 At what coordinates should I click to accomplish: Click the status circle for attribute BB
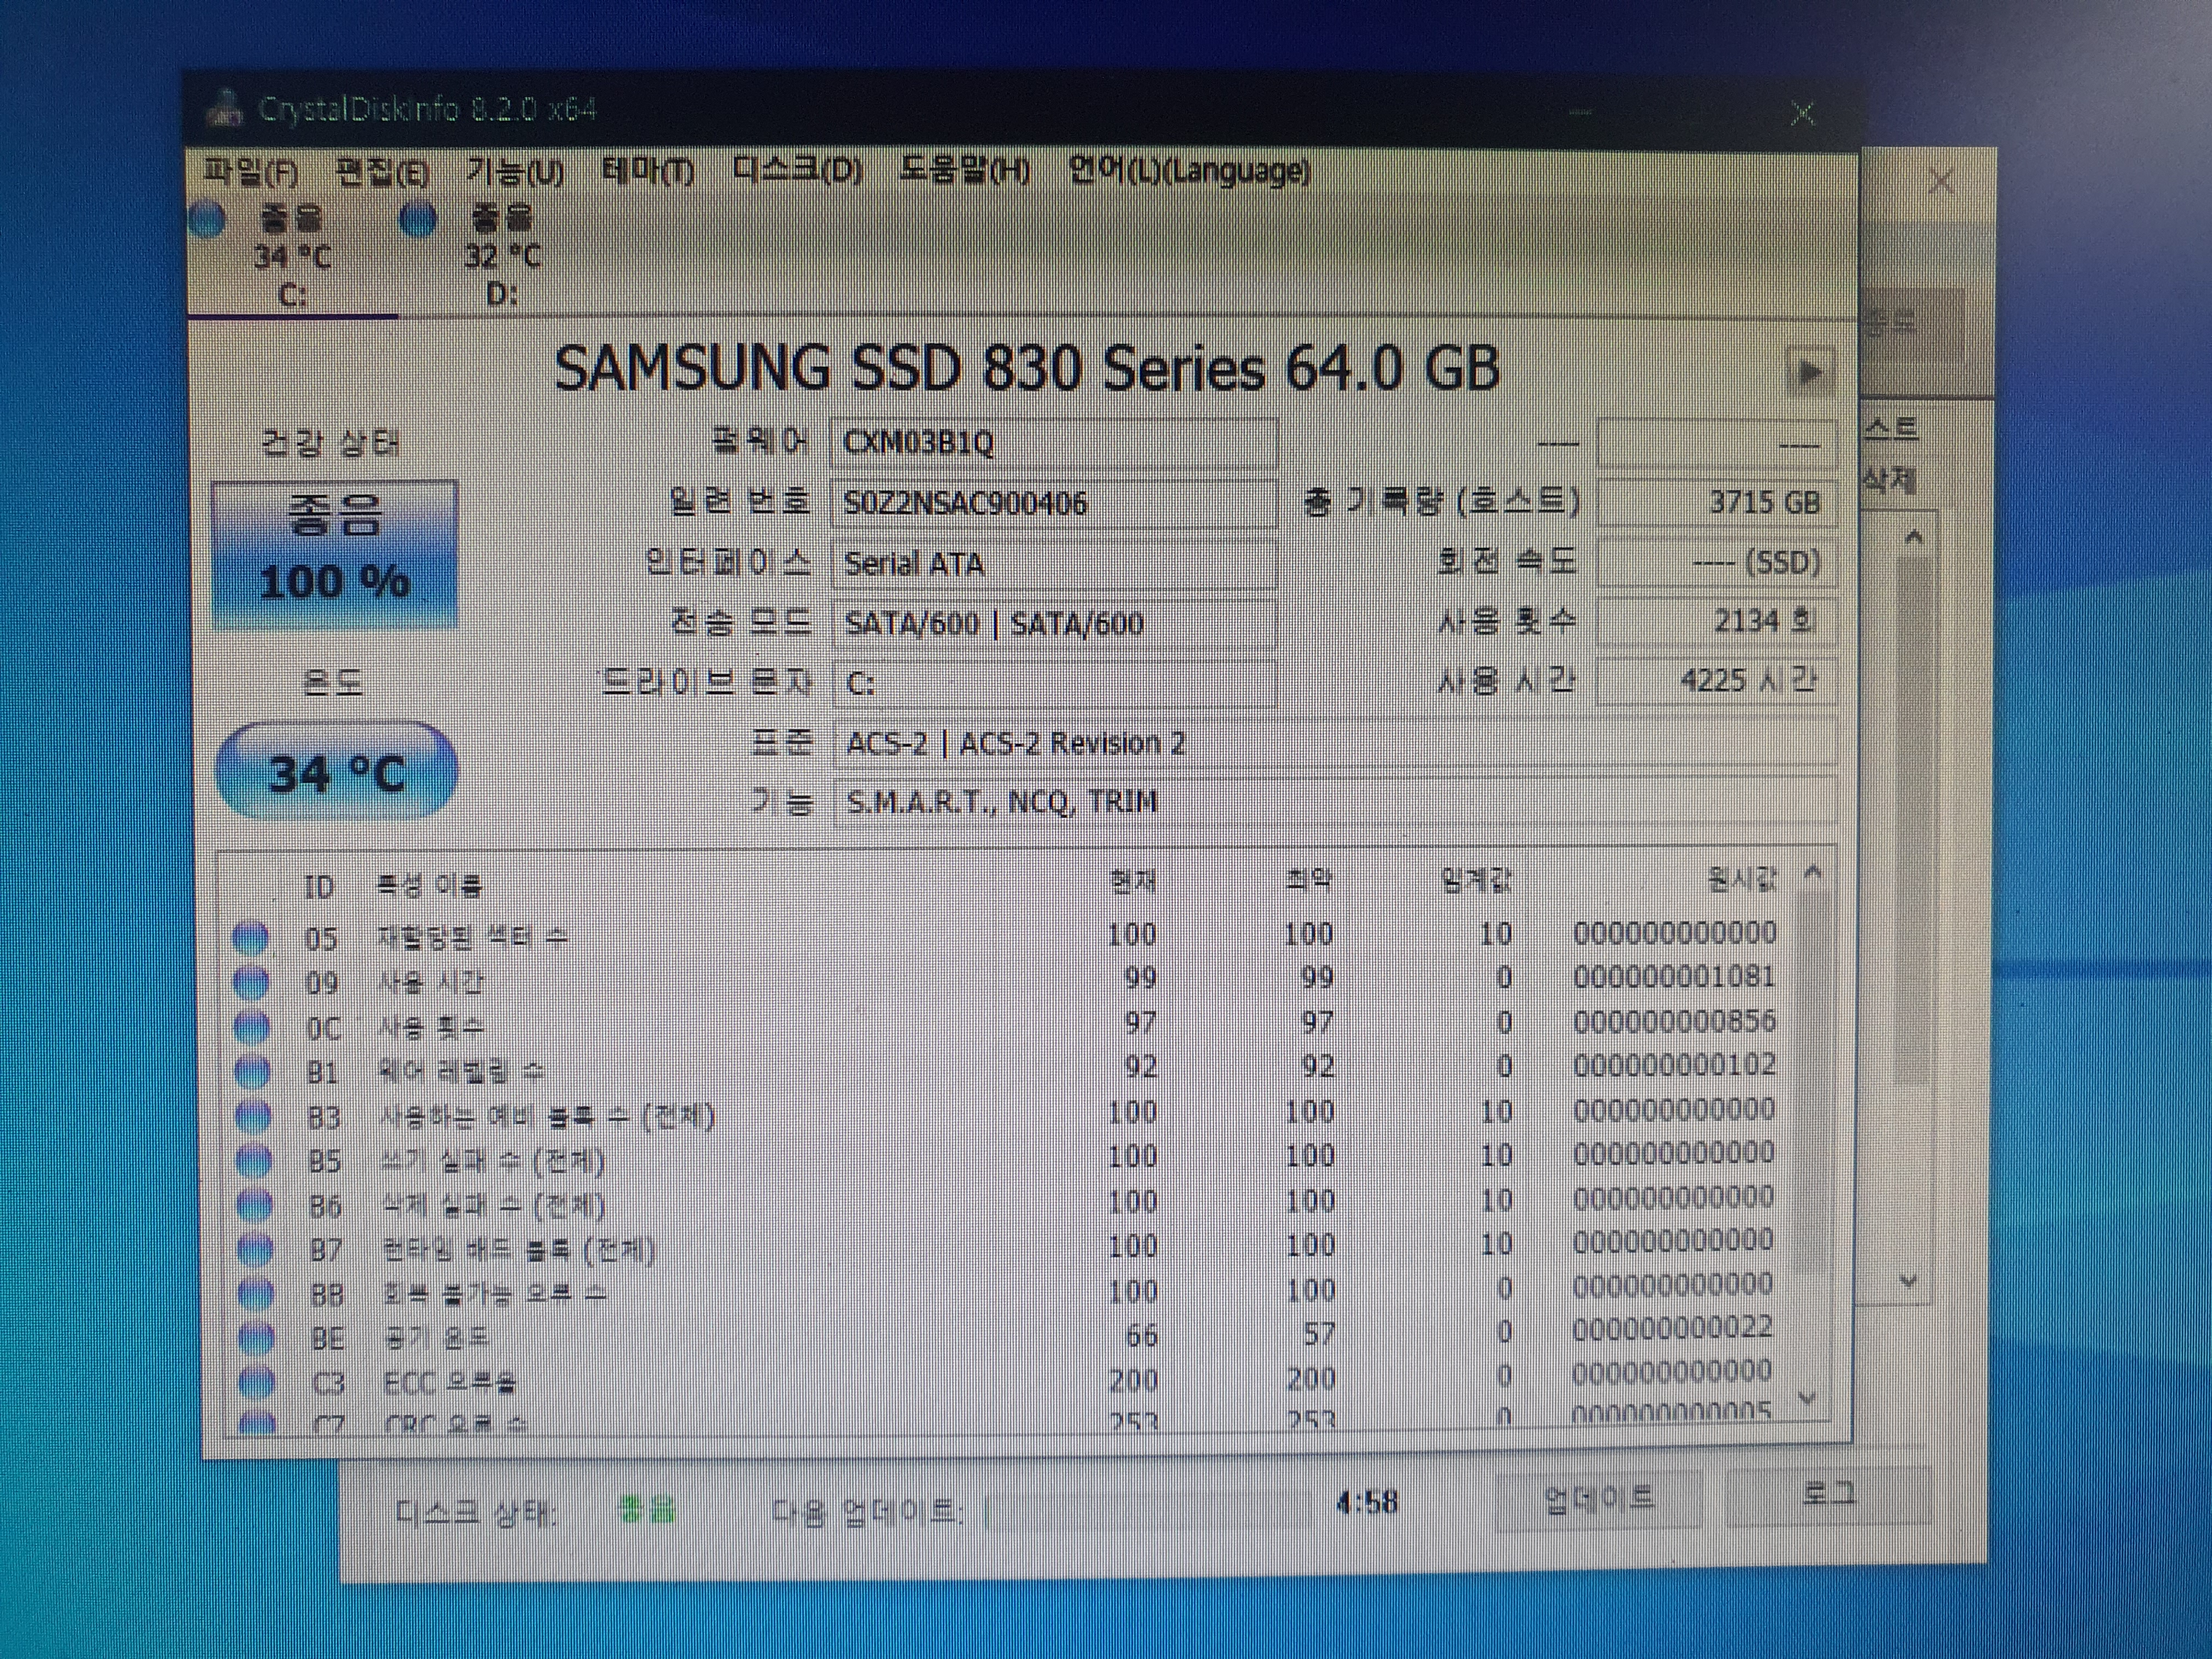[x=257, y=1294]
